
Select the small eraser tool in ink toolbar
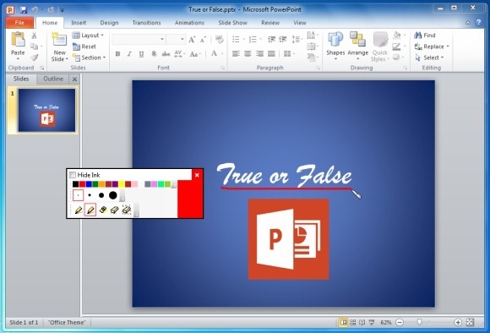[102, 210]
